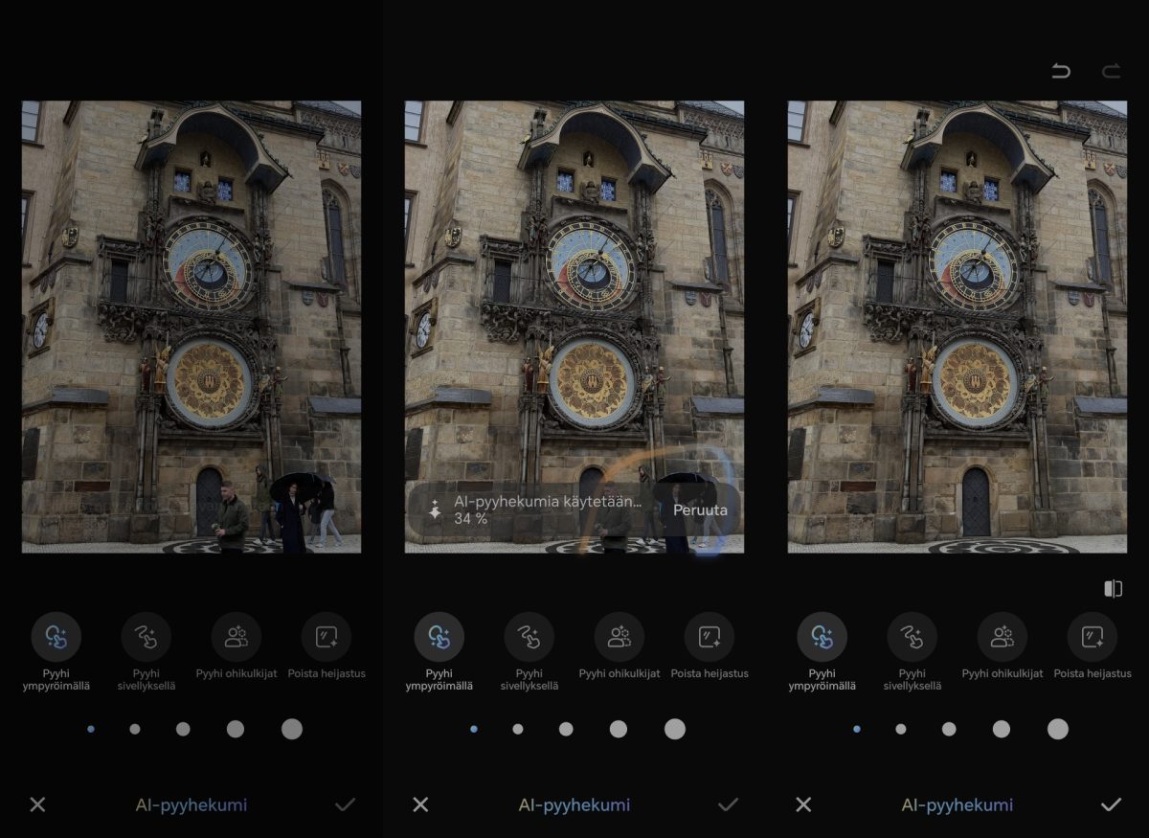Image resolution: width=1149 pixels, height=838 pixels.
Task: Close the AI-pyyhekumi editor in left panel
Action: (x=37, y=804)
